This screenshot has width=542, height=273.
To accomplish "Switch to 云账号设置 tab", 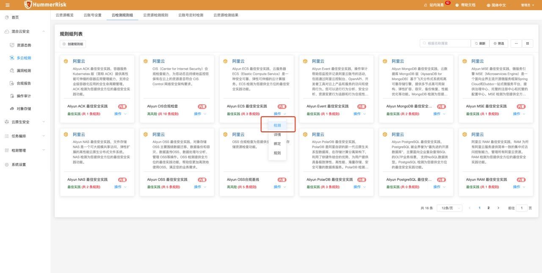I will [92, 15].
